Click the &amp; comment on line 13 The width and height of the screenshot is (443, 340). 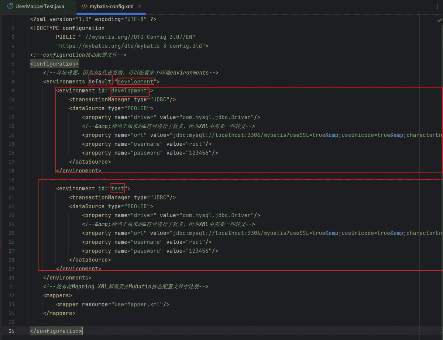point(168,126)
